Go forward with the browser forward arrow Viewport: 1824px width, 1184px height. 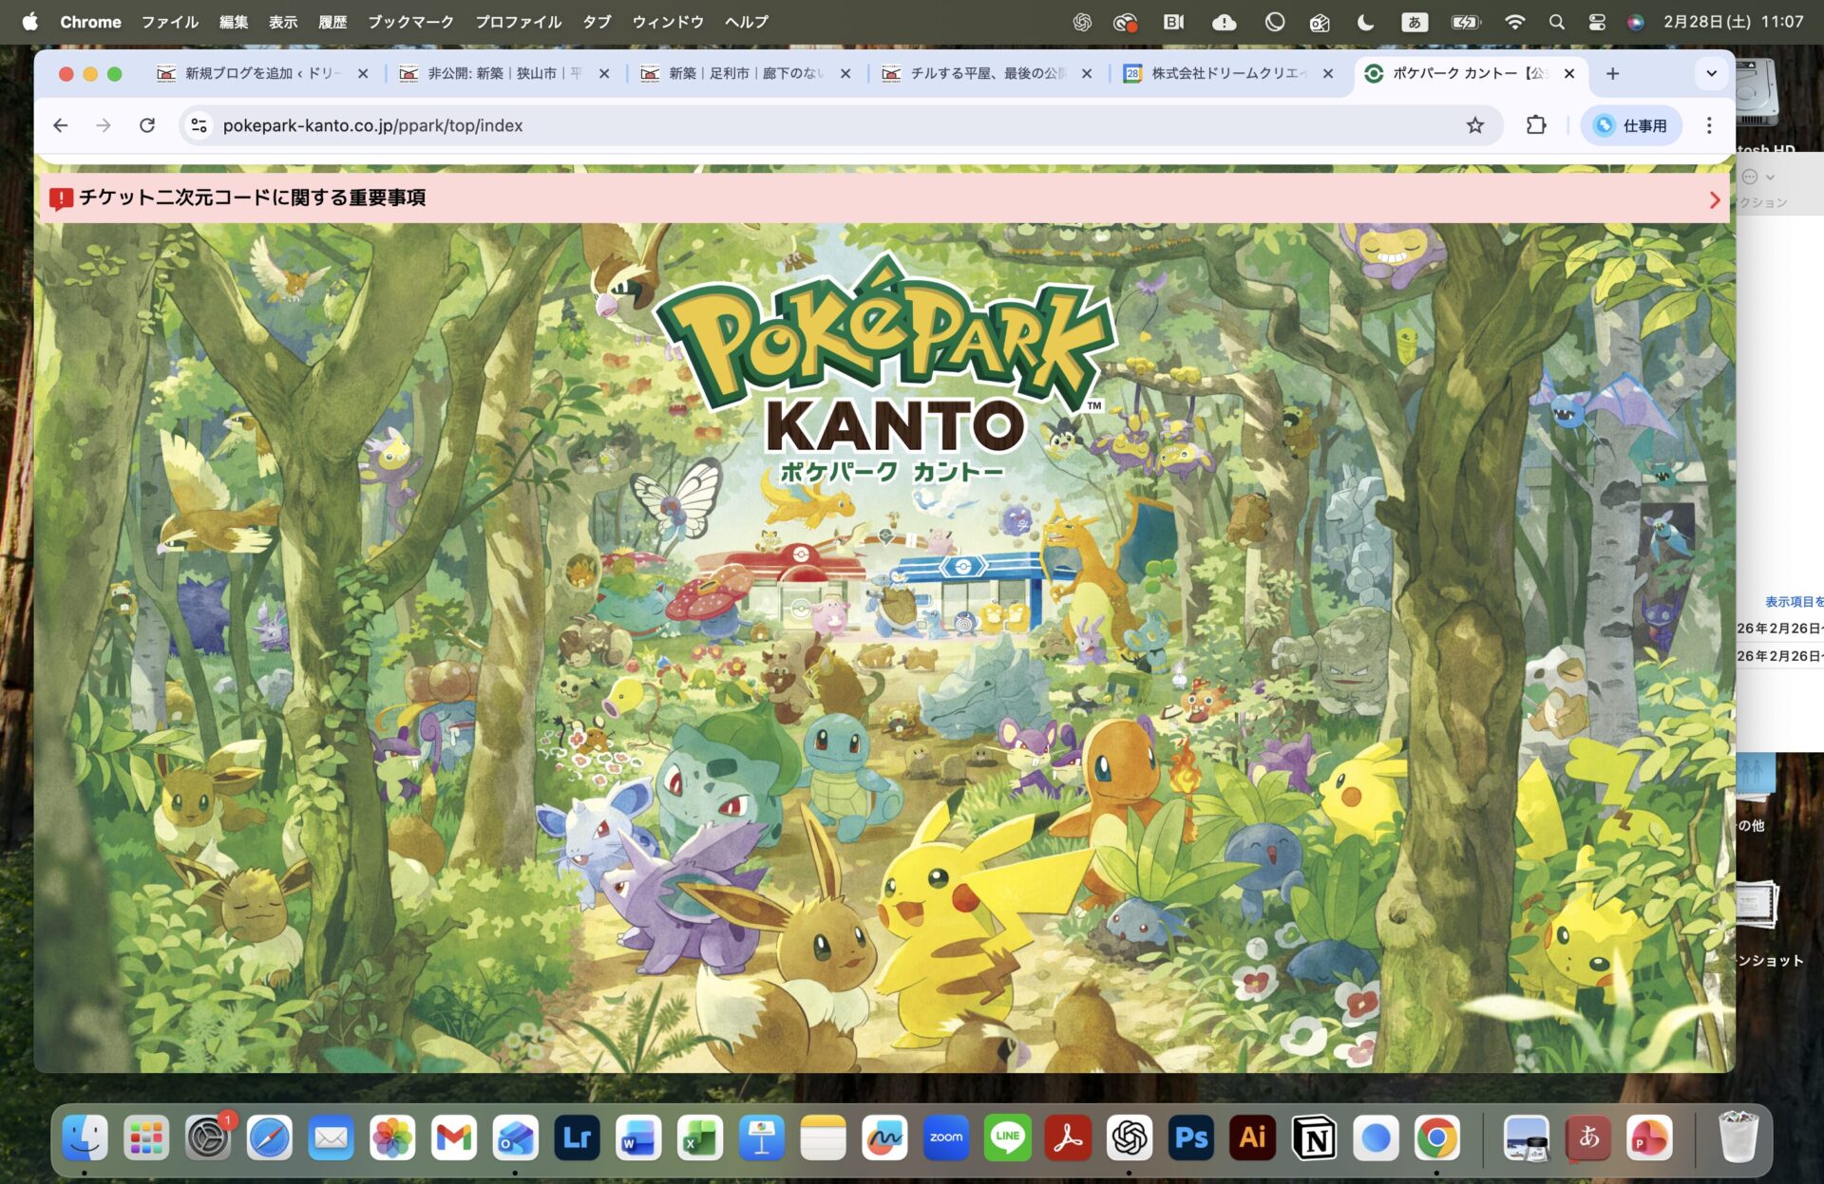pyautogui.click(x=104, y=125)
